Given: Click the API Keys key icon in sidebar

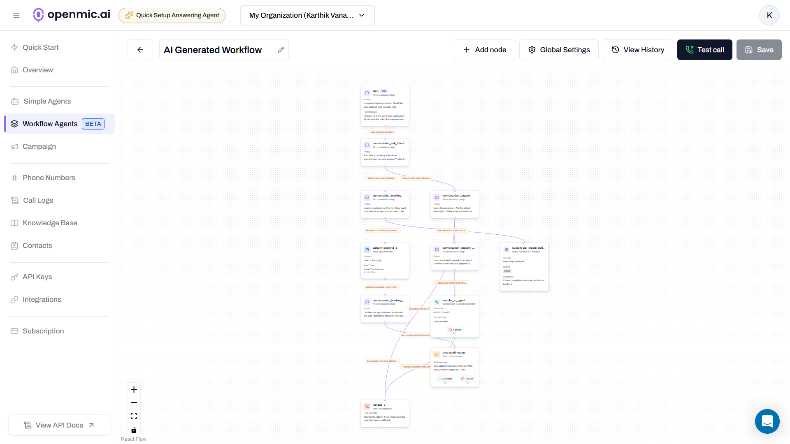Looking at the screenshot, I should tap(15, 277).
